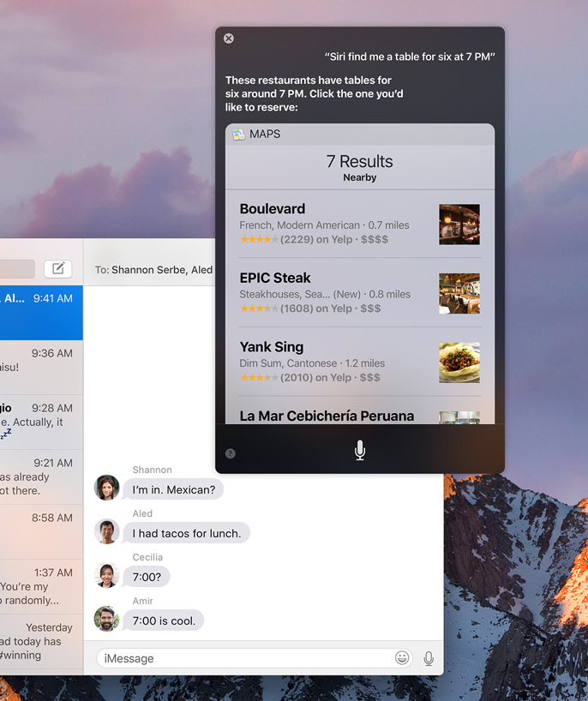The height and width of the screenshot is (701, 588).
Task: Click the "I'm in. Mexican?" message bubble
Action: pos(173,489)
